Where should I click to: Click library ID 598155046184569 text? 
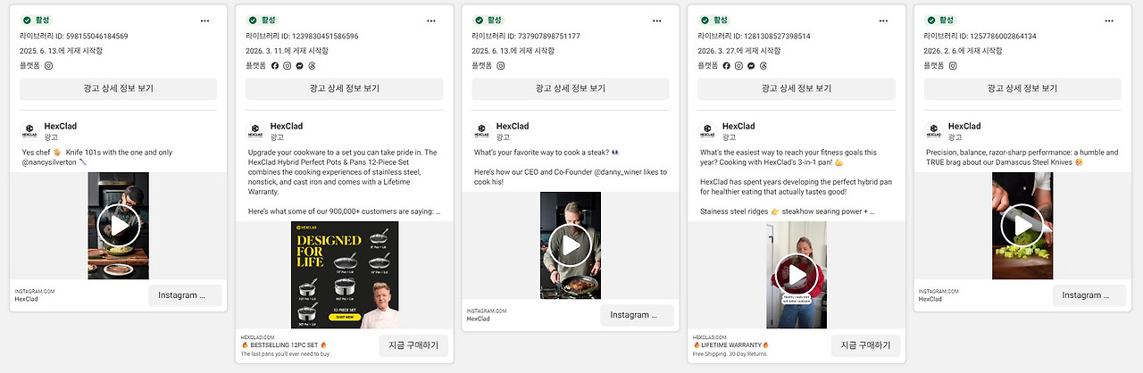pyautogui.click(x=73, y=37)
